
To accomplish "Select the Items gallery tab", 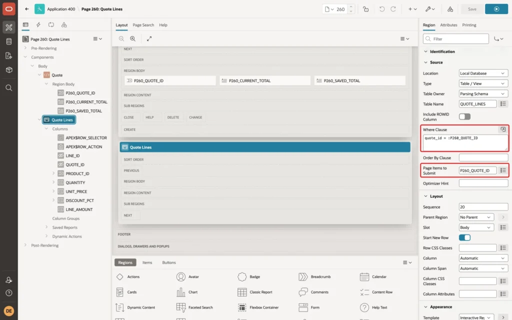I will (147, 262).
